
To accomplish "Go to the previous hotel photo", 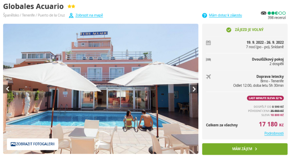I will coord(8,89).
